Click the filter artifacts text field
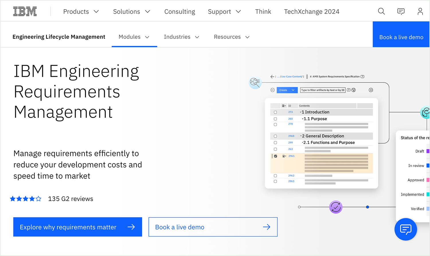This screenshot has width=430, height=256. click(x=323, y=90)
